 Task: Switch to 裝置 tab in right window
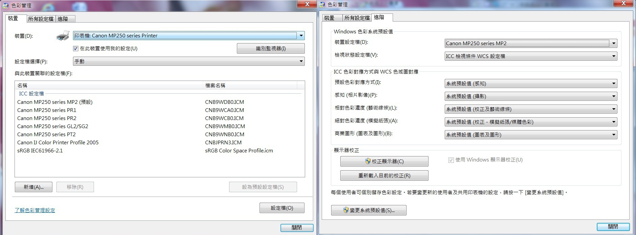click(329, 18)
